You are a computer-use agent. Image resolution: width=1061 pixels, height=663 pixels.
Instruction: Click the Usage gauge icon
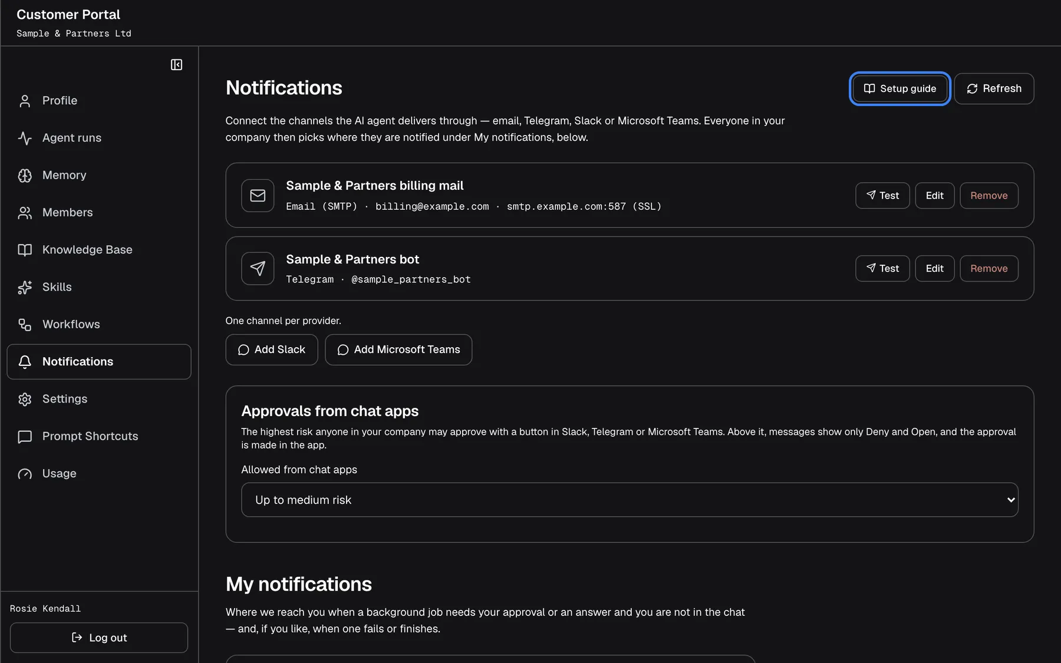click(25, 474)
